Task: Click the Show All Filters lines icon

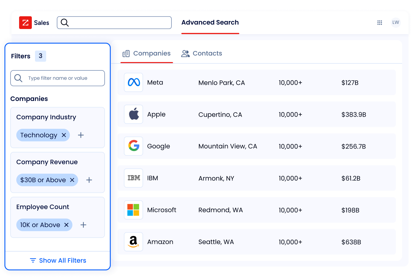Action: [33, 260]
